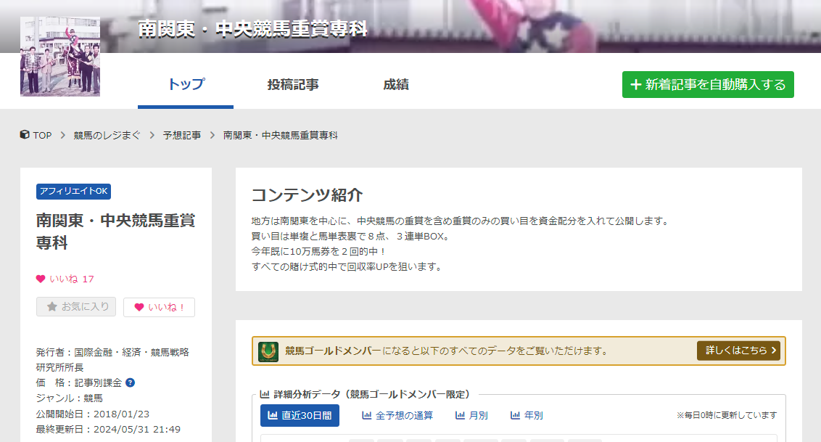Open the 価格 help question-mark icon
Viewport: 821px width, 442px height.
[131, 382]
